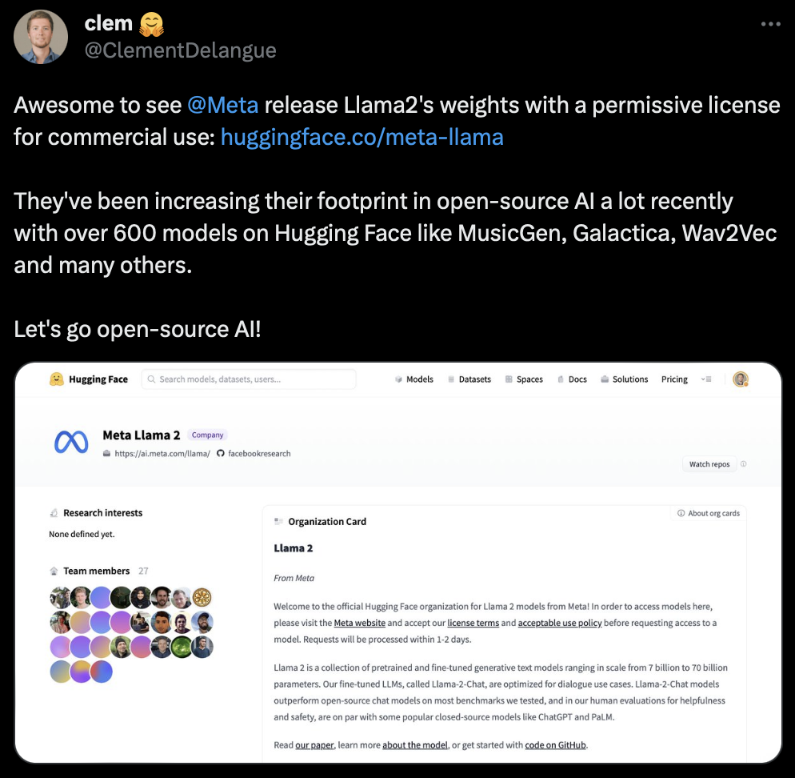Click the info icon next to Watch repos
795x778 pixels.
(x=743, y=464)
